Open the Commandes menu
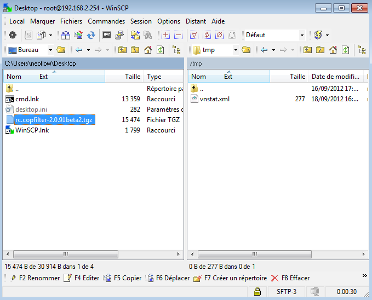The image size is (372, 300). [x=106, y=21]
